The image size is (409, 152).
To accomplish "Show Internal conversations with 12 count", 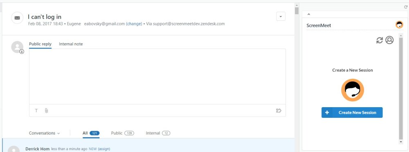I will pos(158,133).
